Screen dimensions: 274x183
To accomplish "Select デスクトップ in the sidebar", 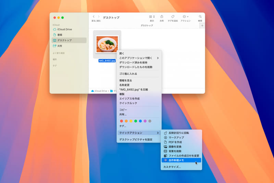I will click(x=69, y=40).
